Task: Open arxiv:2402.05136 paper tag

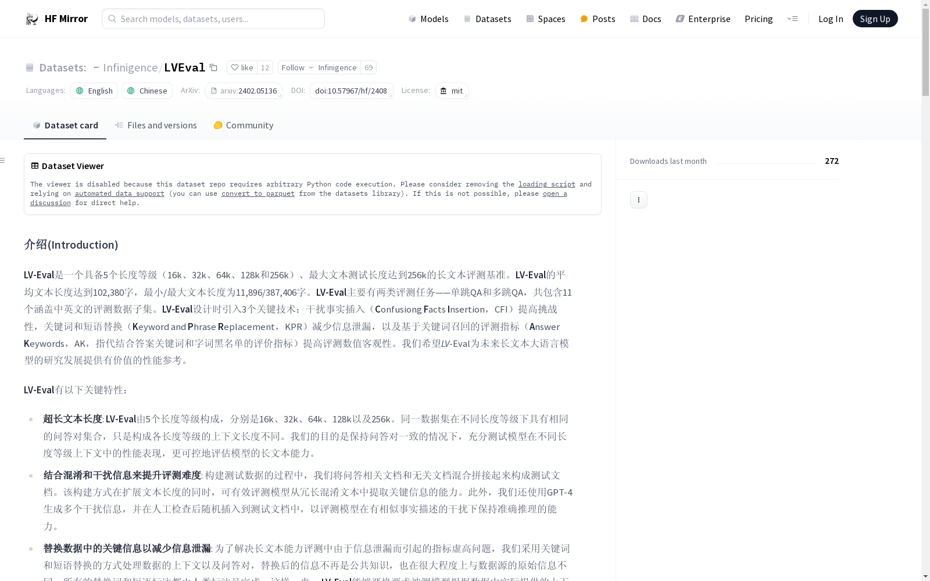Action: coord(244,91)
